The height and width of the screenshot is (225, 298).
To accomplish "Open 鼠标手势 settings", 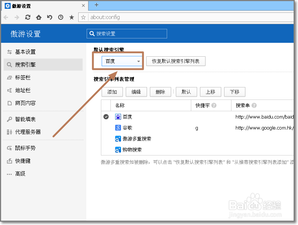I will coord(43,148).
